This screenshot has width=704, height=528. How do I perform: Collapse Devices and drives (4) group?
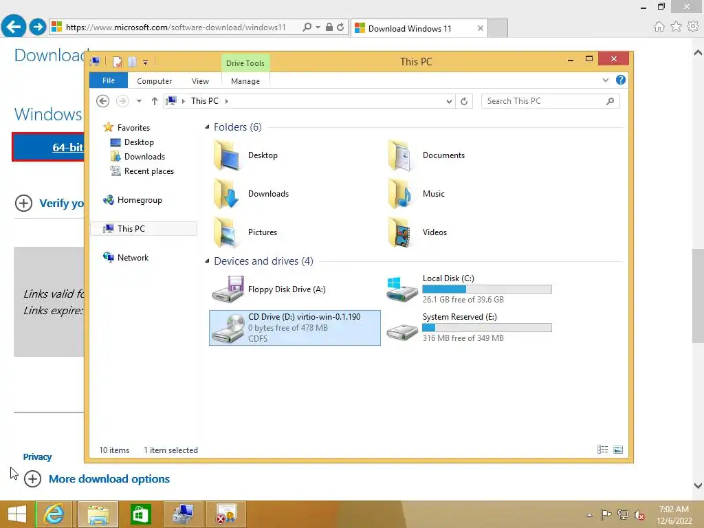[207, 261]
